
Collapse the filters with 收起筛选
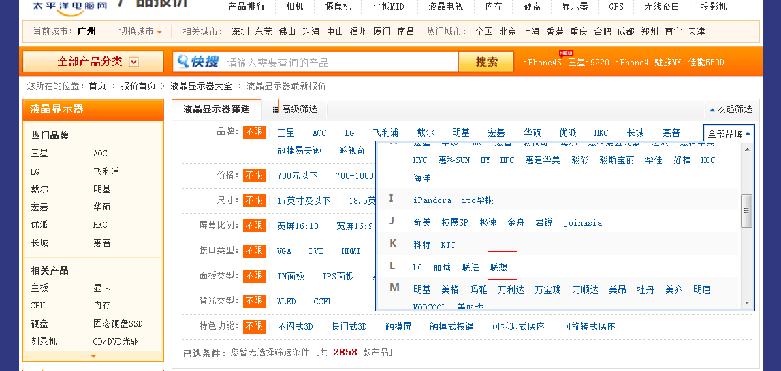[731, 109]
